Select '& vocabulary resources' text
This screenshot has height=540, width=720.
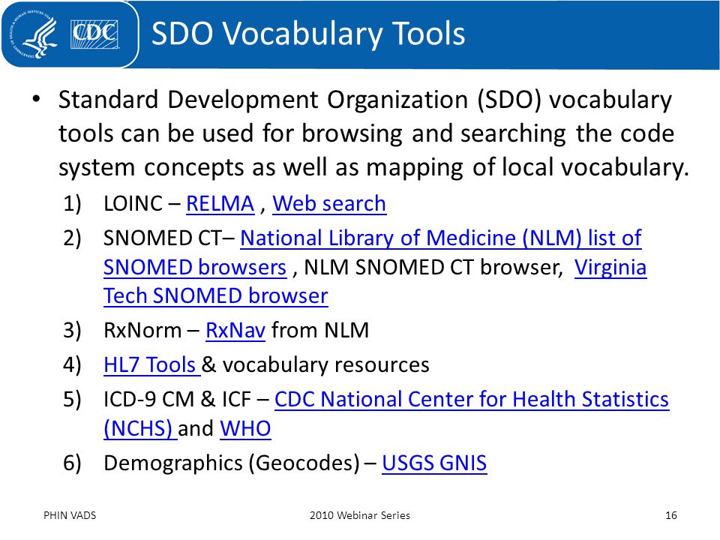(316, 365)
